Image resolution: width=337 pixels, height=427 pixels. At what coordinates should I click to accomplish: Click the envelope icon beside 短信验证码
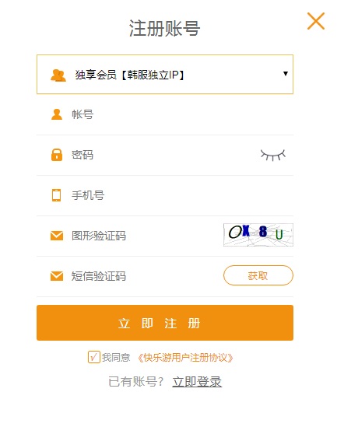(57, 276)
